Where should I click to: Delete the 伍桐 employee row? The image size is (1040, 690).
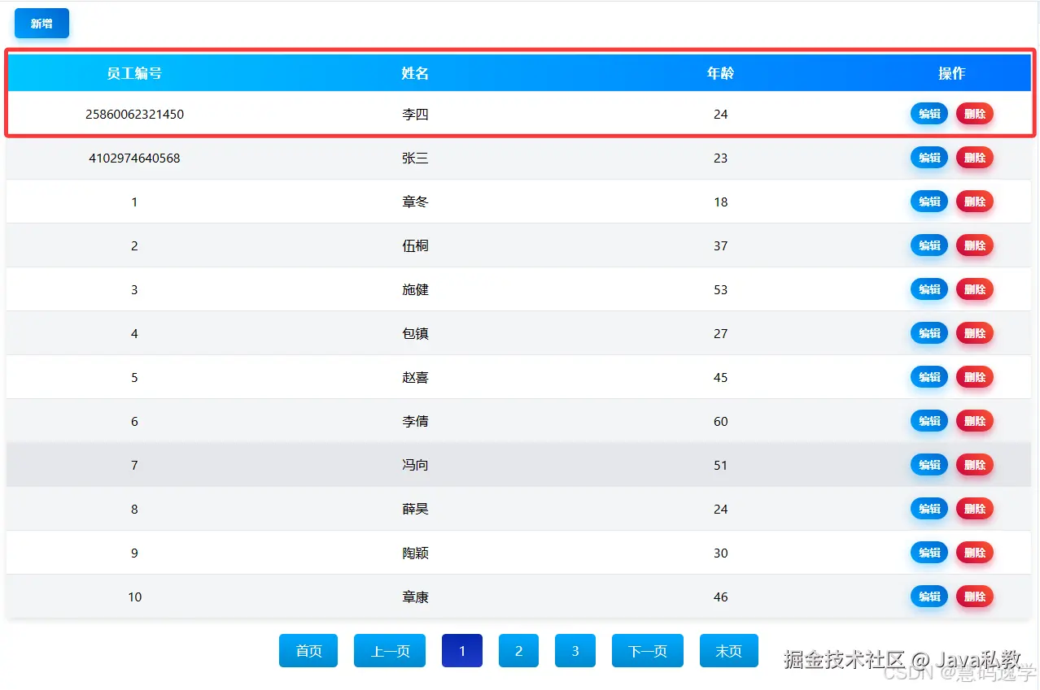coord(975,245)
